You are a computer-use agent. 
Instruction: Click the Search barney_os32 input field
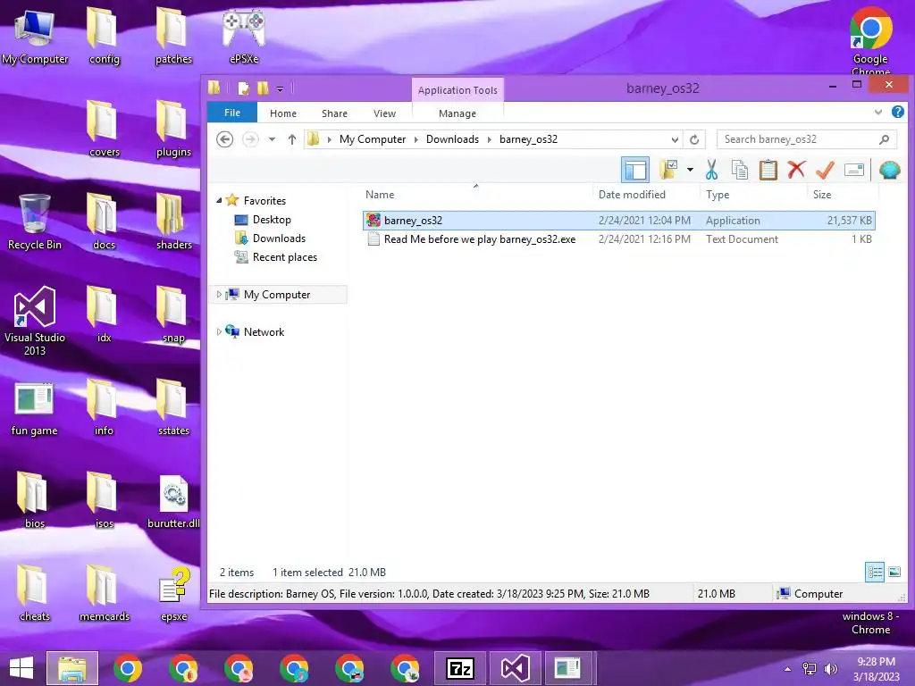pos(807,139)
